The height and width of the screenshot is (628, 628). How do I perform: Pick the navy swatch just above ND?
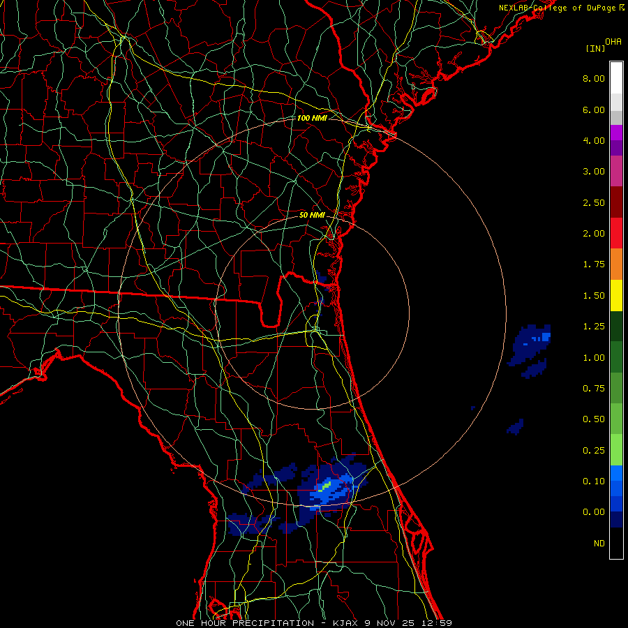[x=616, y=519]
